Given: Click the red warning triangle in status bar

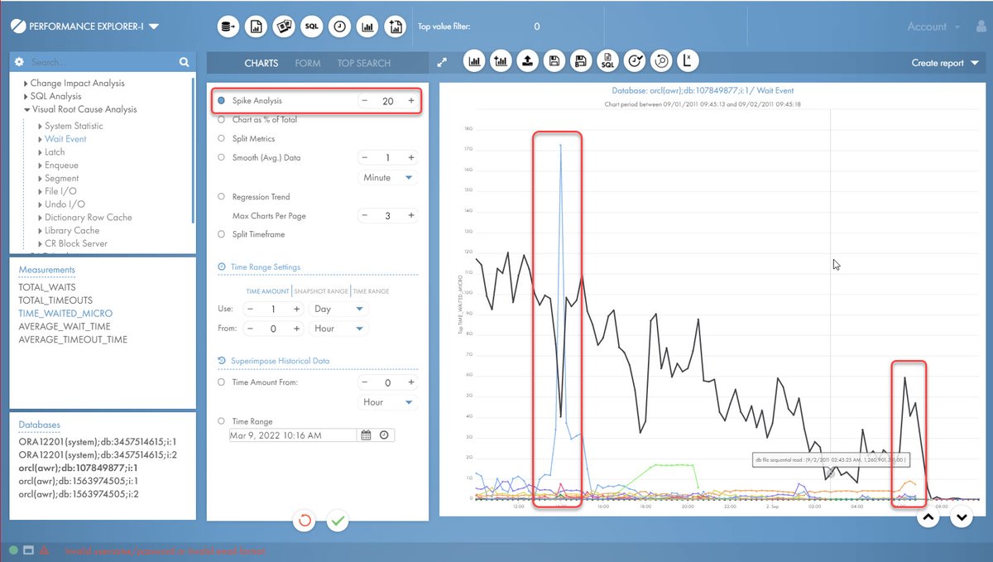Looking at the screenshot, I should [x=45, y=550].
